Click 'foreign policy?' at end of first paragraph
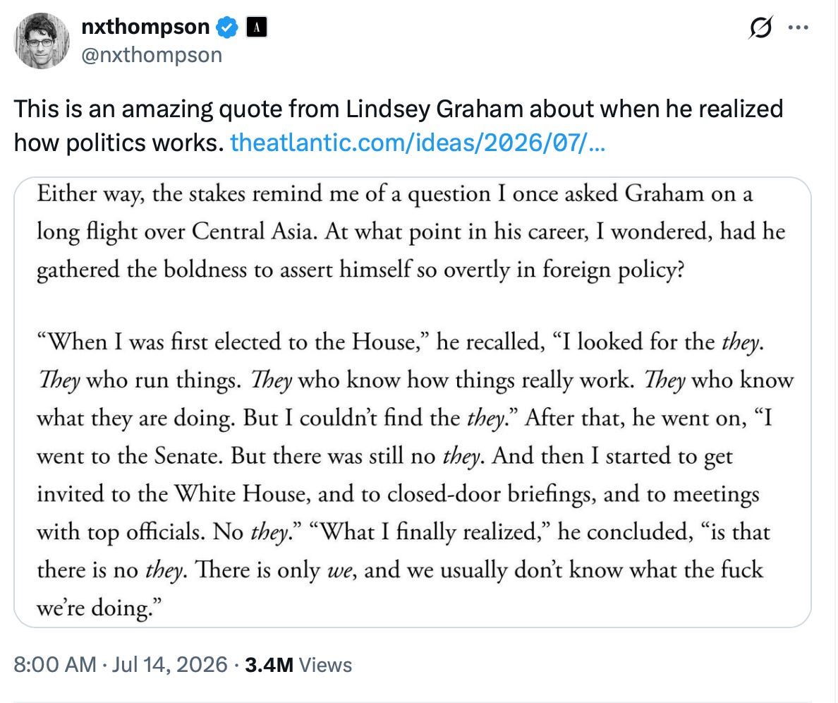The width and height of the screenshot is (838, 703). pyautogui.click(x=614, y=270)
